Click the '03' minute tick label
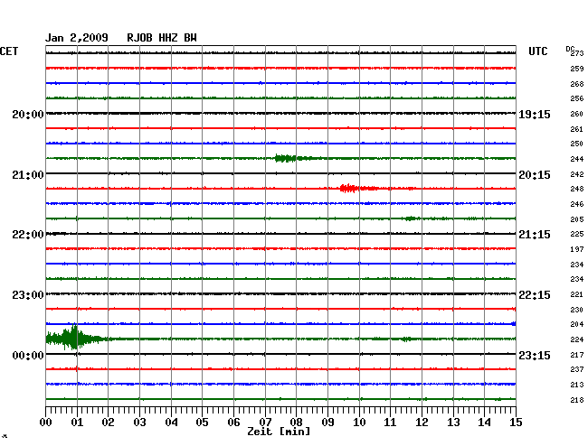Screen dimensions: 588x446 point(139,422)
